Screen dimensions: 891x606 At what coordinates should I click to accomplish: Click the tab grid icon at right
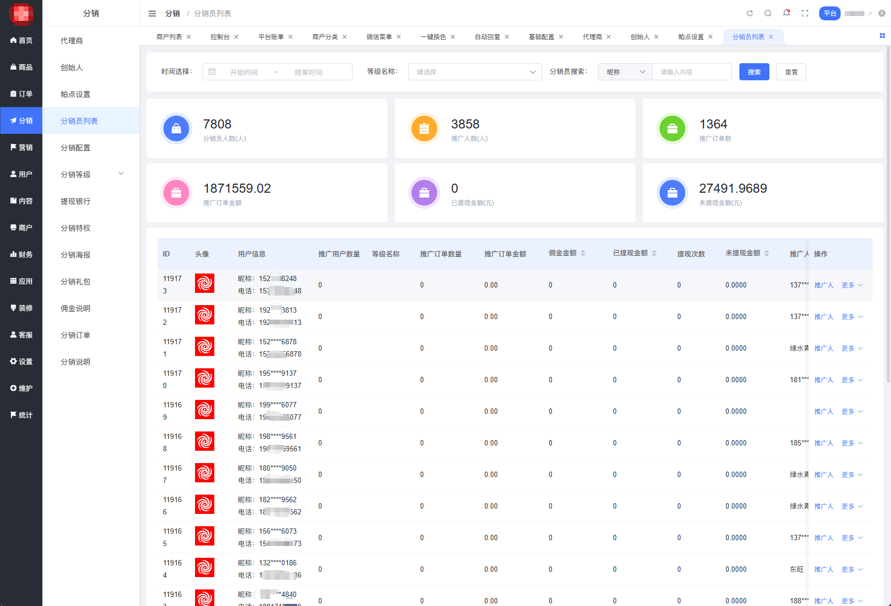(882, 36)
